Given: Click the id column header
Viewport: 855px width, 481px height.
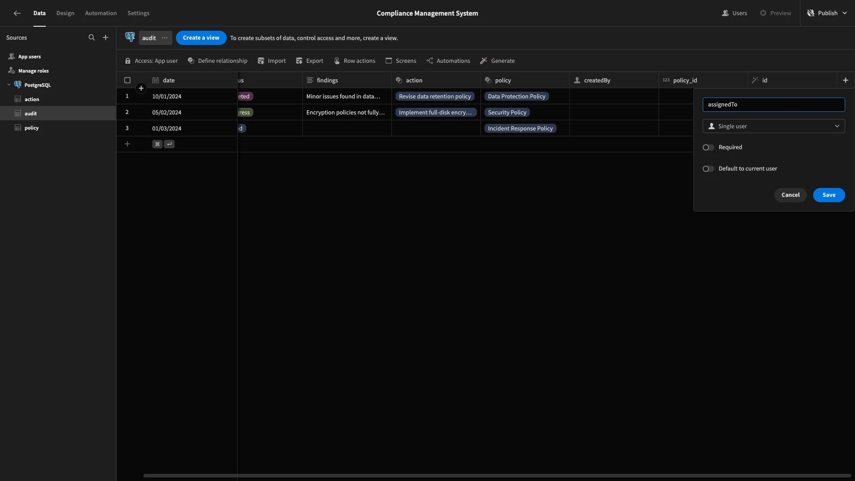Looking at the screenshot, I should point(792,80).
